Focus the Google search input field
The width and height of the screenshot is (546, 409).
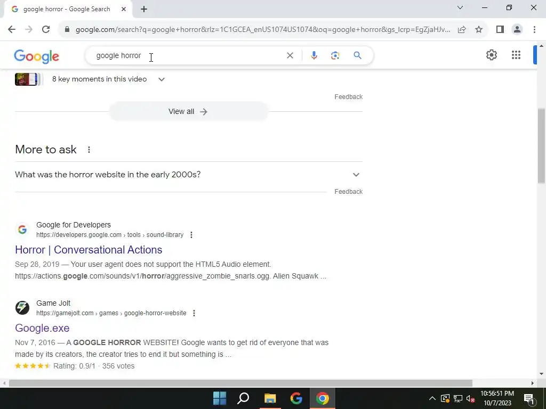tap(188, 55)
